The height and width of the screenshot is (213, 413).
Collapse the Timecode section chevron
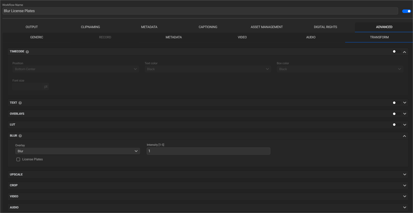pyautogui.click(x=404, y=52)
